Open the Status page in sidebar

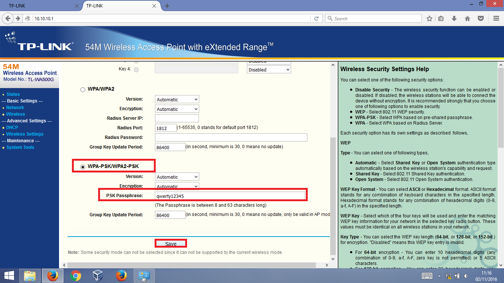13,94
